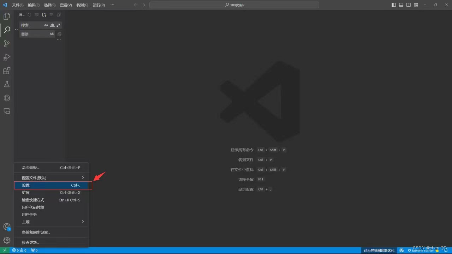Screen dimensions: 452x254
Task: Click tabnine starter in status bar
Action: pos(423,250)
